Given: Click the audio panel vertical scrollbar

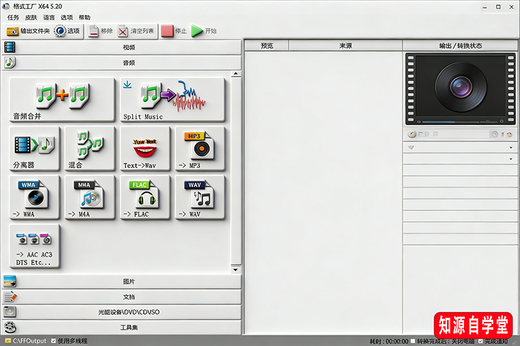Looking at the screenshot, I should pyautogui.click(x=237, y=169).
